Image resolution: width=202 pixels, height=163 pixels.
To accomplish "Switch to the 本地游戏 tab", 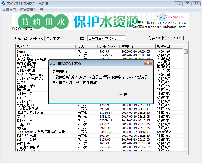I will [x=37, y=39].
